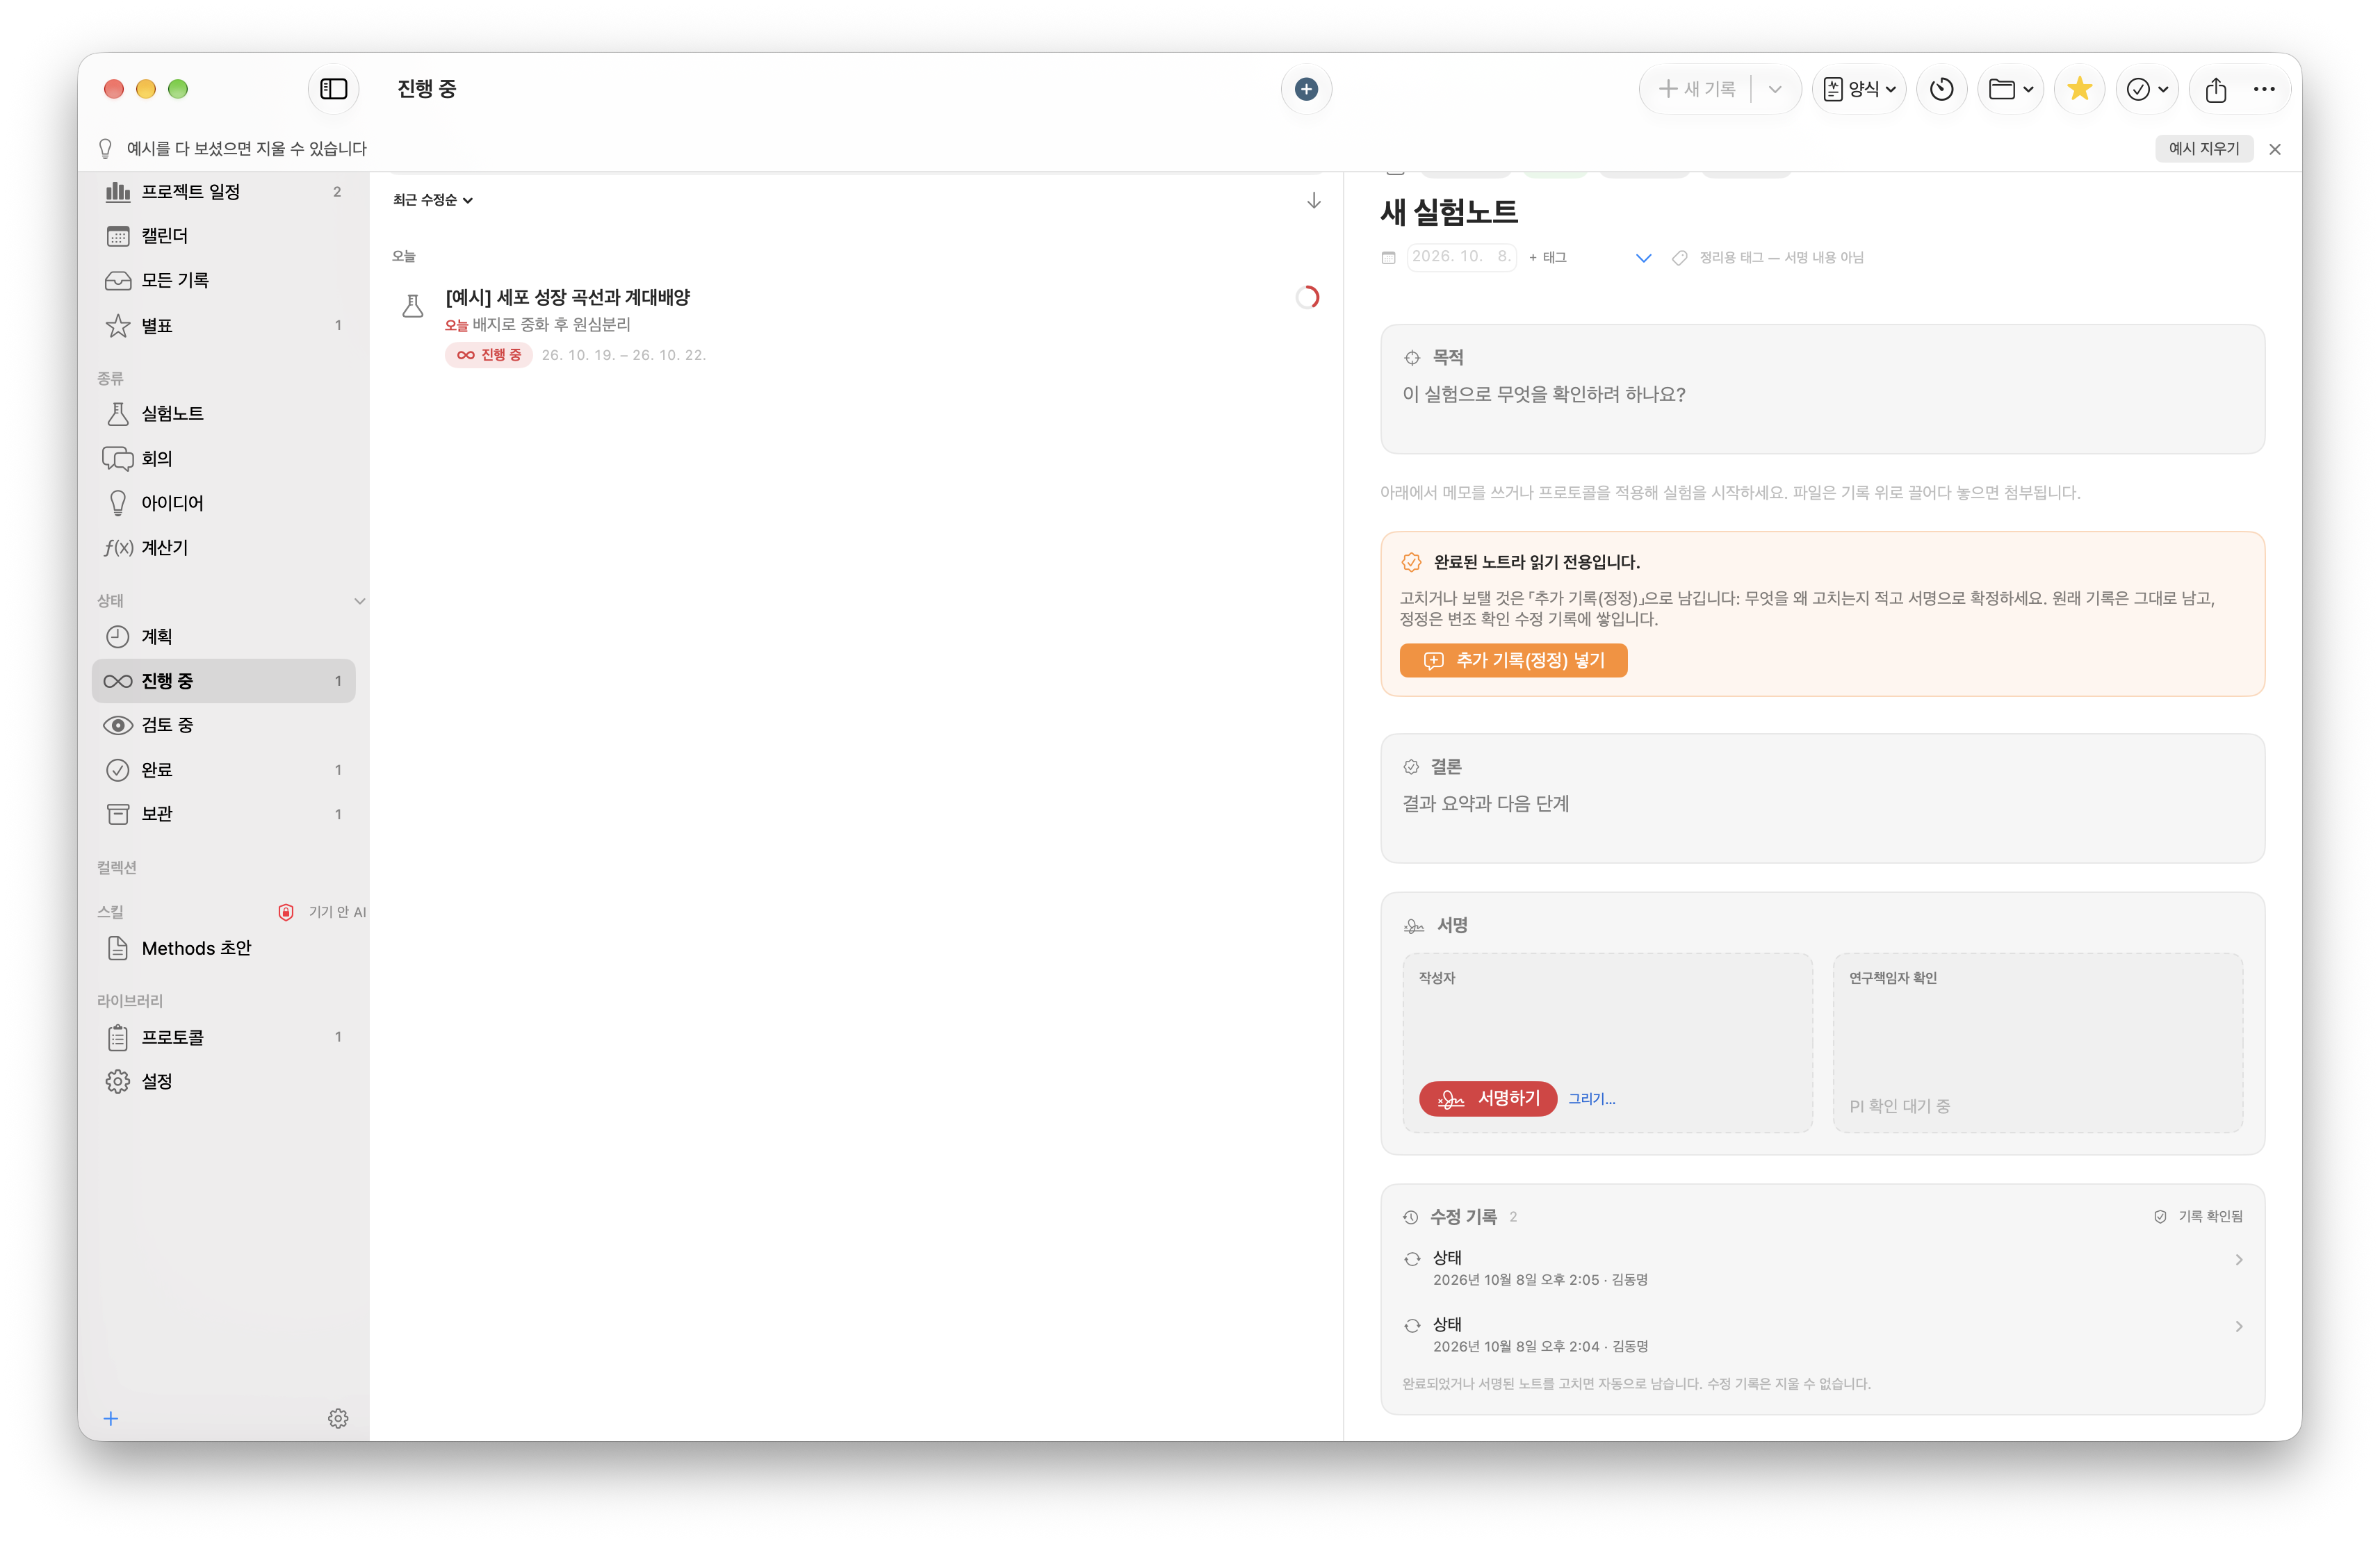Toggle sort direction arrow
Viewport: 2380px width, 1544px height.
(x=1313, y=201)
